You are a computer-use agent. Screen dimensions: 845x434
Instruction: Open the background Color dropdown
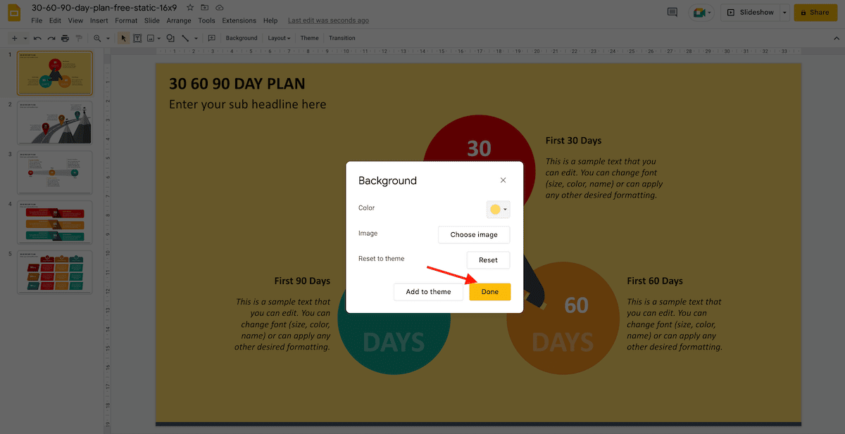point(498,209)
